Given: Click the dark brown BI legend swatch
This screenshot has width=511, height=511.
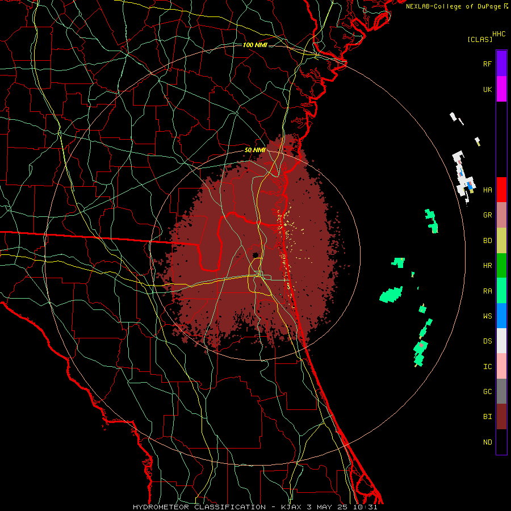Looking at the screenshot, I should coord(501,417).
